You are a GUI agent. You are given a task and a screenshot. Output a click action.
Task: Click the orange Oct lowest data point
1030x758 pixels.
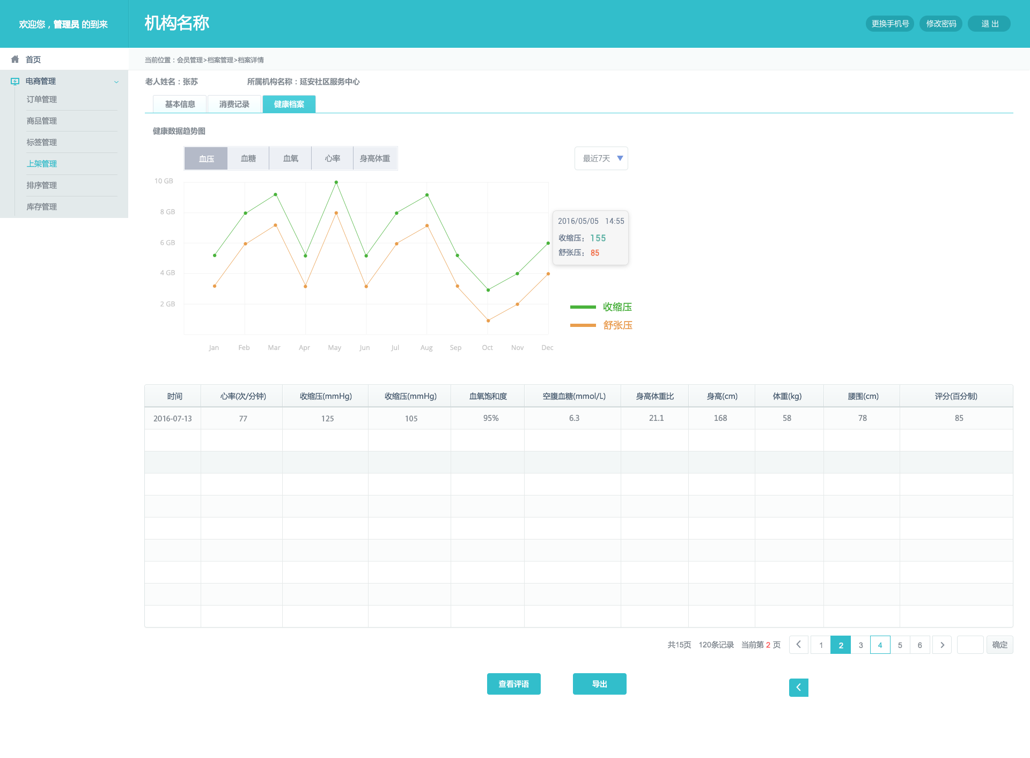click(x=488, y=320)
